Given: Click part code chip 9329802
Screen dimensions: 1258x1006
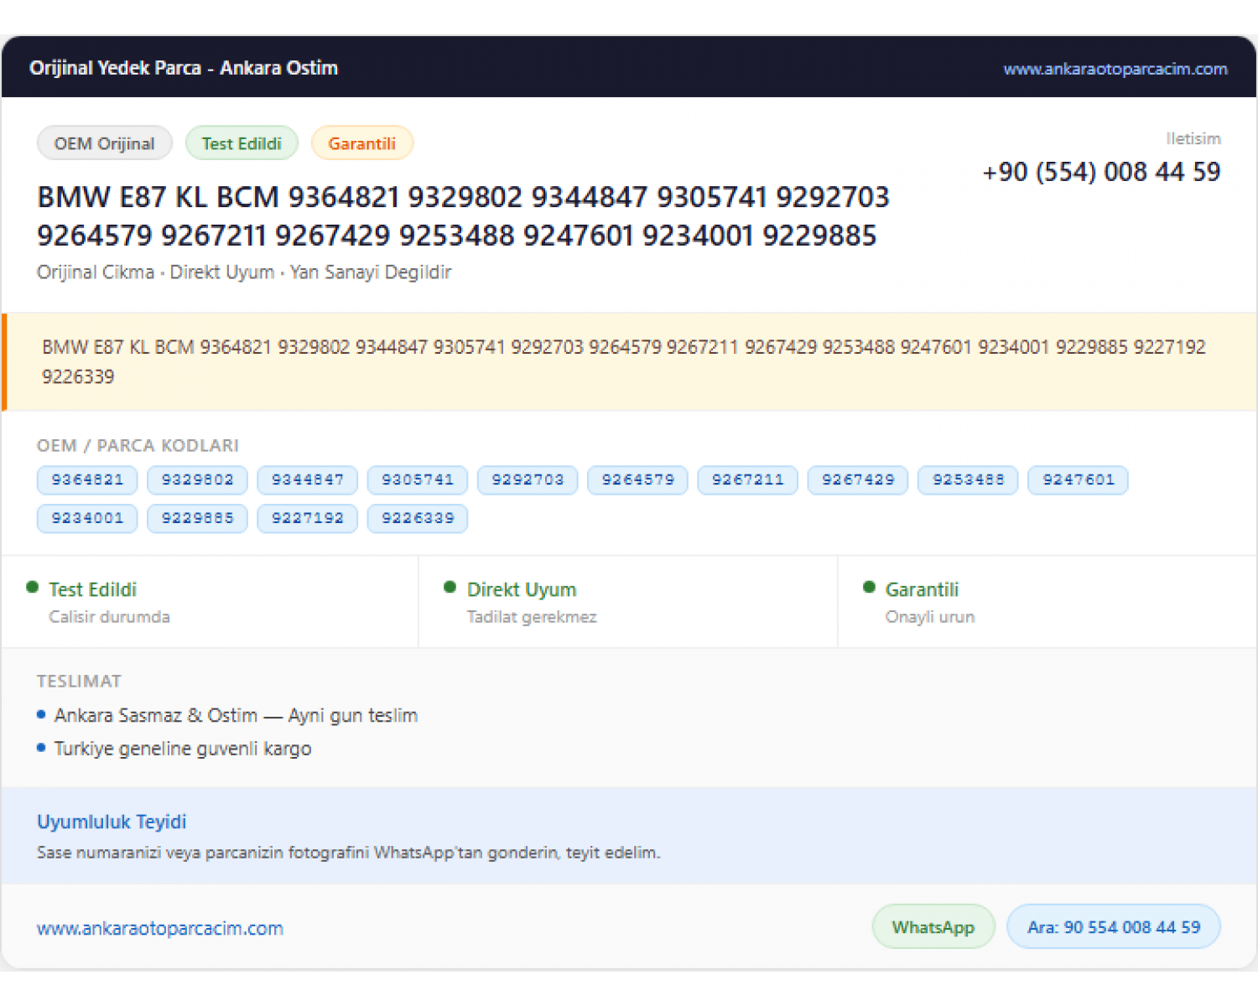Looking at the screenshot, I should [197, 480].
